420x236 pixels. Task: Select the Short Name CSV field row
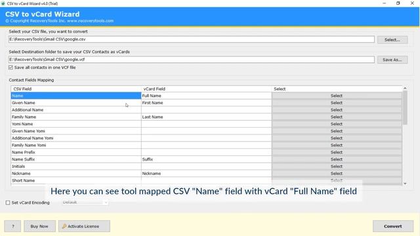(x=76, y=181)
